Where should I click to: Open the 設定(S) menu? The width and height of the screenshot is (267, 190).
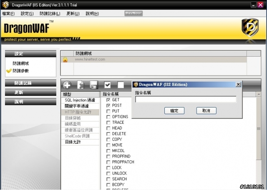27,13
